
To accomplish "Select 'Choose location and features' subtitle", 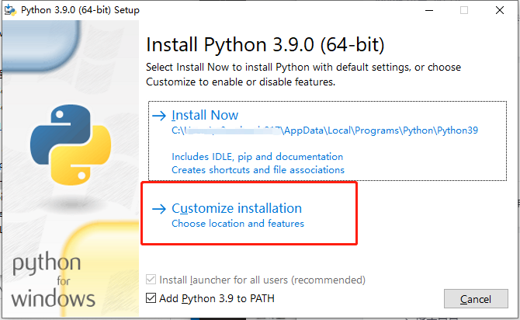I will point(237,224).
